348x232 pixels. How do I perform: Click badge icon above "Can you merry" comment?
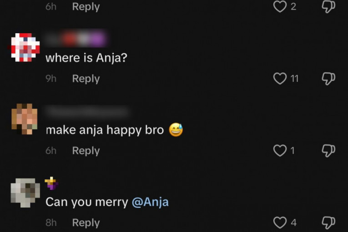(51, 183)
